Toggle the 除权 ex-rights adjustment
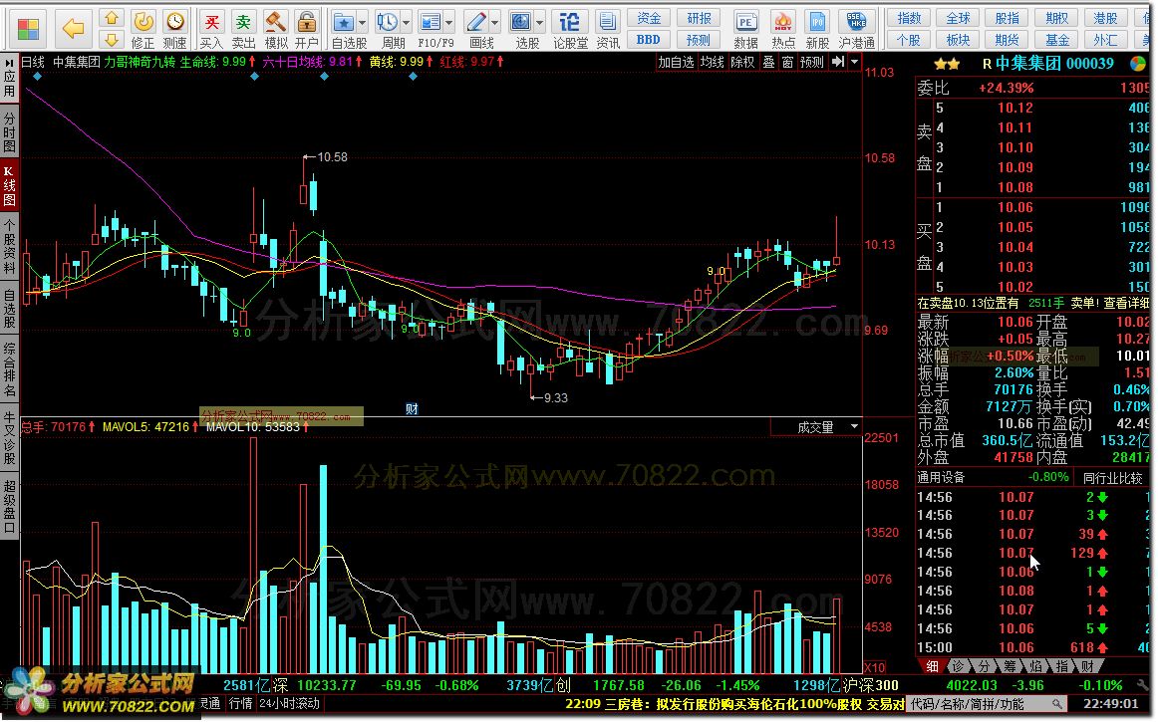Image resolution: width=1158 pixels, height=722 pixels. [742, 62]
